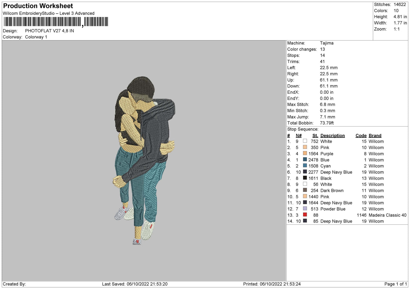Click 'Dark Brown' description text

pos(332,190)
